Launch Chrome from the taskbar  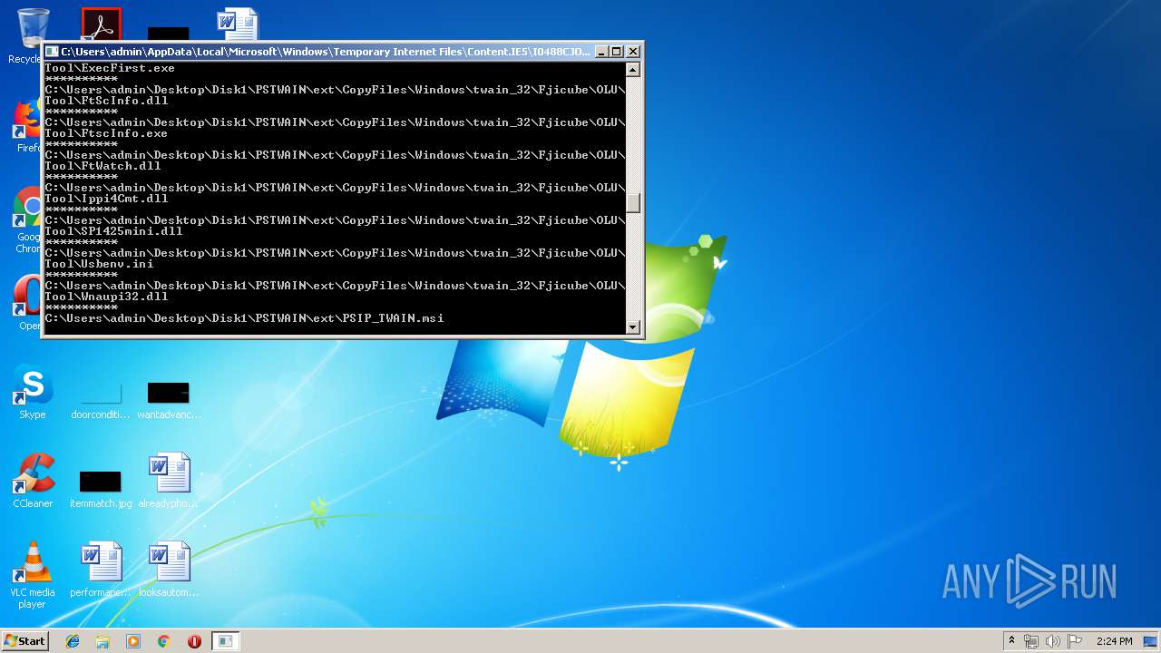point(164,641)
